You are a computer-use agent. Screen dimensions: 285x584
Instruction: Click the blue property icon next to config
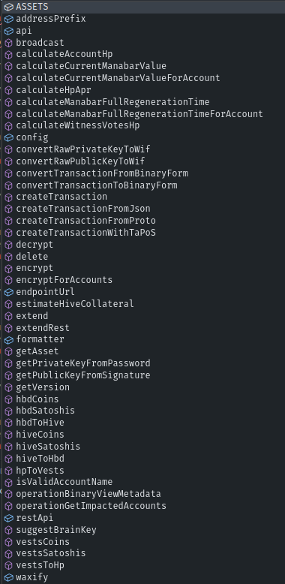pyautogui.click(x=8, y=138)
